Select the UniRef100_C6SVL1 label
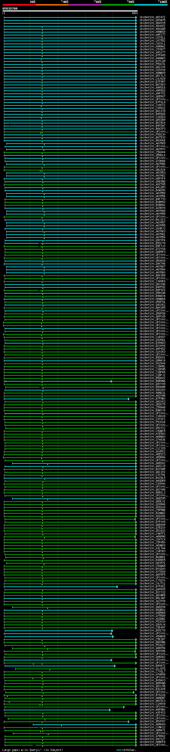The height and width of the screenshot is (752, 170). pos(152,43)
